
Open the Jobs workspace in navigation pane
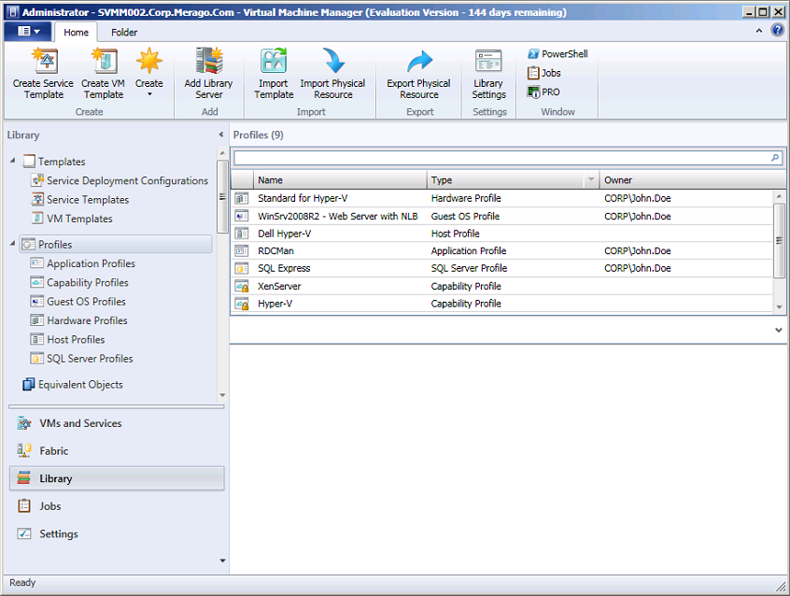[117, 506]
